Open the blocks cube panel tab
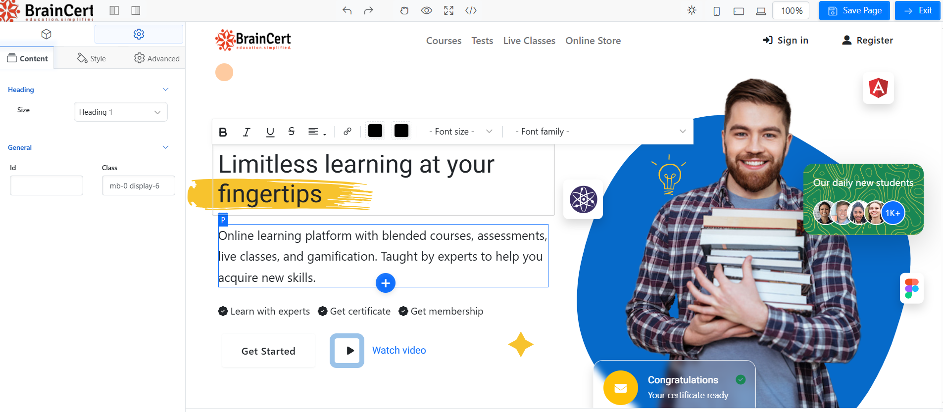The height and width of the screenshot is (412, 943). click(47, 34)
